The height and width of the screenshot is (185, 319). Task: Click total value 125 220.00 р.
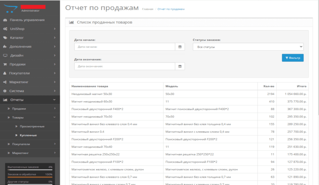(297, 169)
